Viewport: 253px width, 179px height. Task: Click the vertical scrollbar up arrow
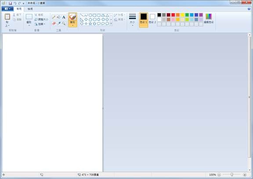coord(249,35)
